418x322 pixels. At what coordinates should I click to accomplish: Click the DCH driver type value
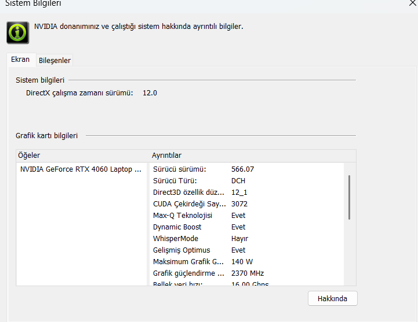(238, 181)
